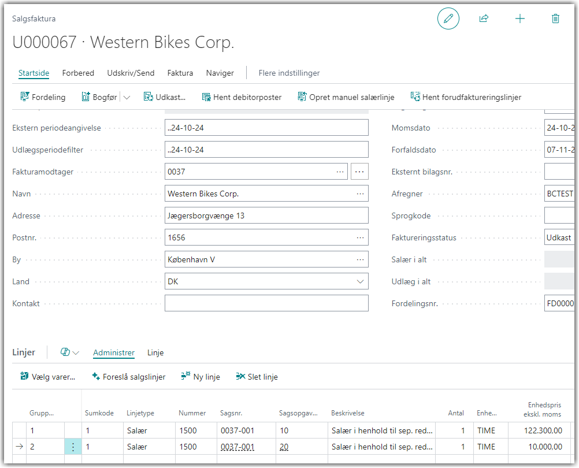Click the Afregner field with BCTEST
The width and height of the screenshot is (579, 468).
[559, 194]
